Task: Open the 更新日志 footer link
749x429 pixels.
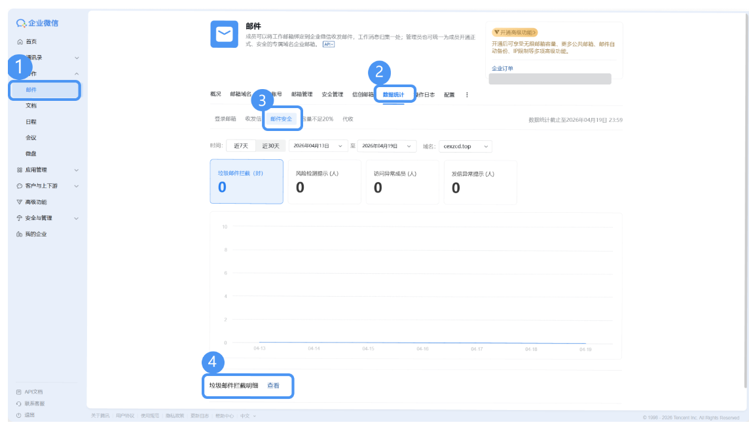Action: pos(200,416)
